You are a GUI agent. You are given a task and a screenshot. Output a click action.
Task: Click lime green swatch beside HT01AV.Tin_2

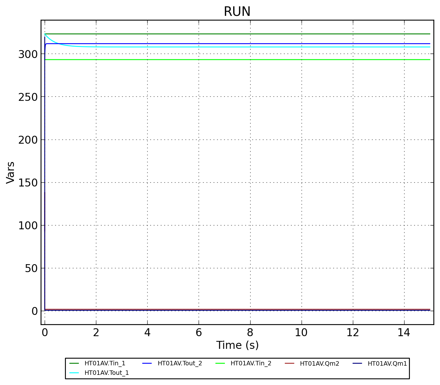coord(220,363)
